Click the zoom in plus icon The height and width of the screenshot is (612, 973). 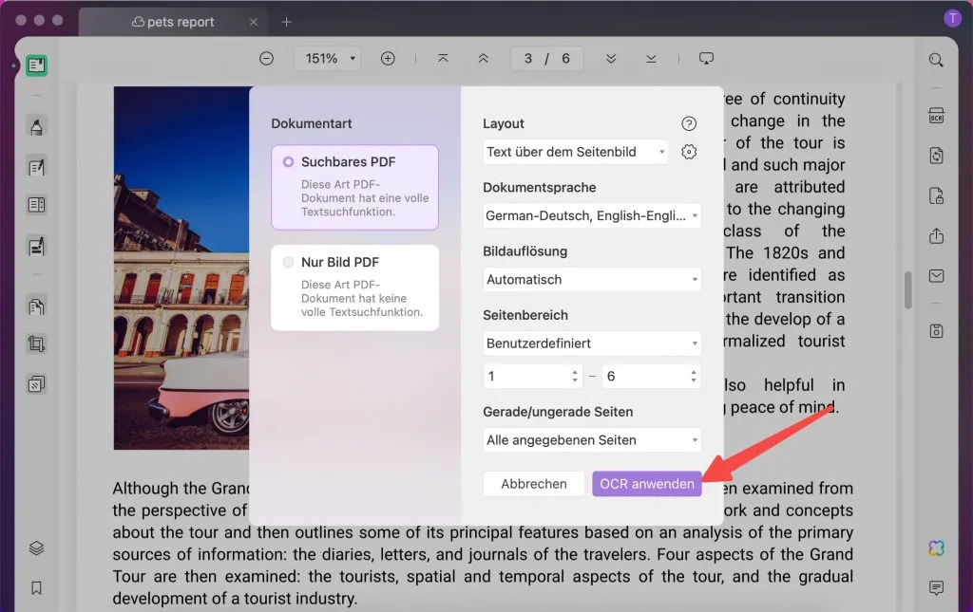pos(388,58)
